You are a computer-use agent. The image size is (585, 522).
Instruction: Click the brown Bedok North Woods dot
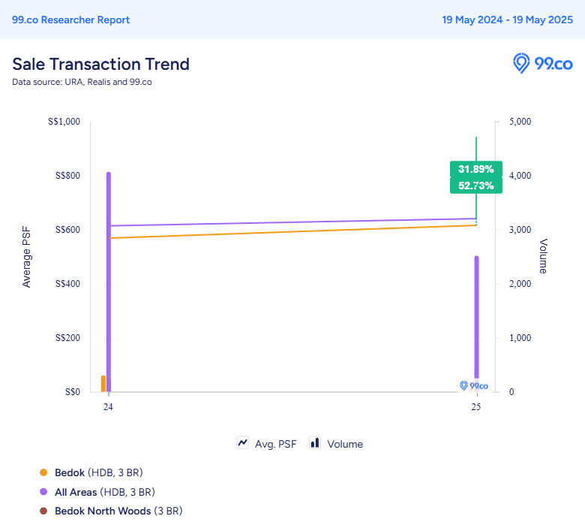coord(43,511)
